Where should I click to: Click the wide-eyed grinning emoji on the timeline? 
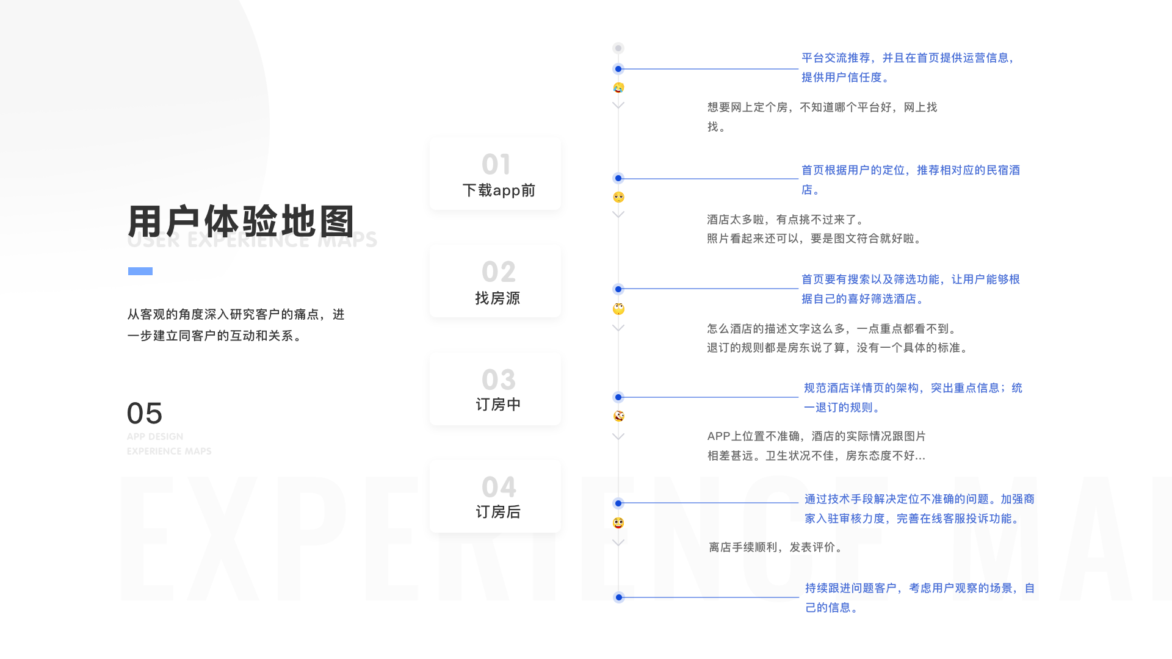[x=618, y=523]
